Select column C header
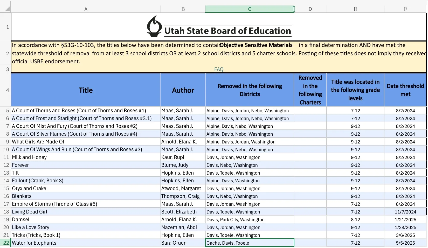 250,9
